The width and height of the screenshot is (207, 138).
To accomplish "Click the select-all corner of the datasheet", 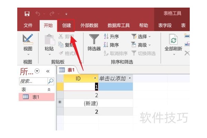I will point(60,78).
